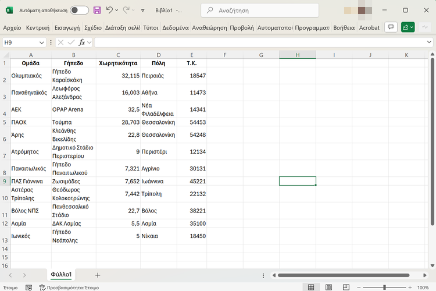436x291 pixels.
Task: Select the cell containing Ολυμπιακός
Action: [x=31, y=76]
